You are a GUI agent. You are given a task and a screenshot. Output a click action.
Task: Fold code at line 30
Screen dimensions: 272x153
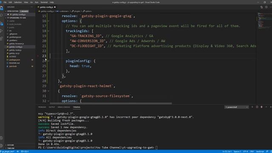pos(48,91)
